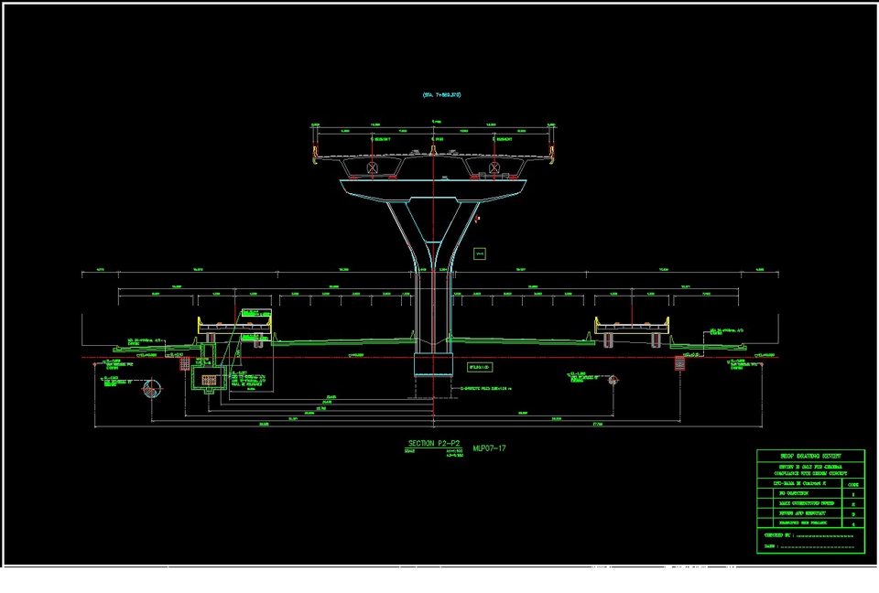Click the red datum line crossing the drawing

pyautogui.click(x=595, y=357)
